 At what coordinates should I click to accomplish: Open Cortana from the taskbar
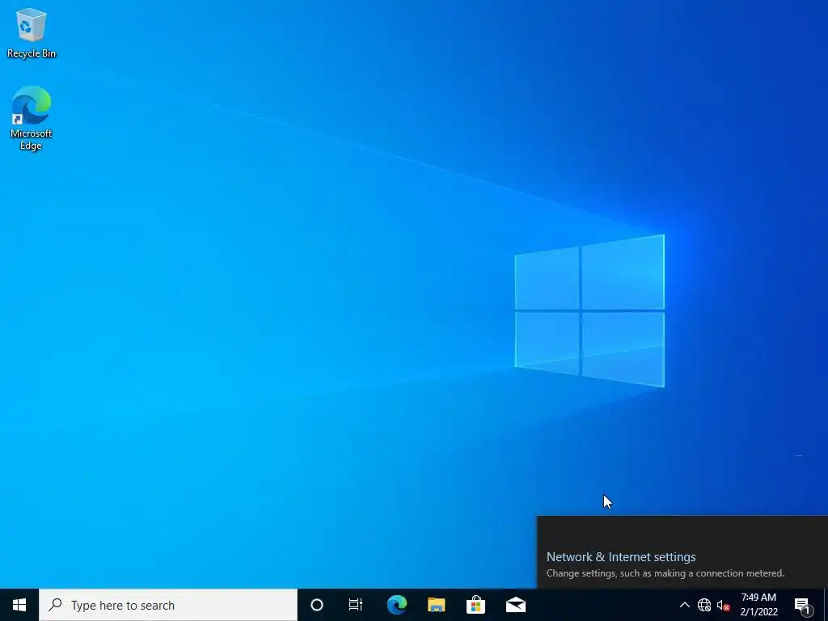pos(317,605)
